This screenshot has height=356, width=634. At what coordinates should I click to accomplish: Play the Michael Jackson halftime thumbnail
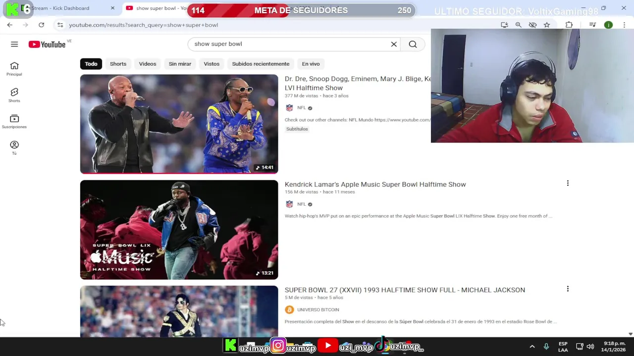click(179, 311)
